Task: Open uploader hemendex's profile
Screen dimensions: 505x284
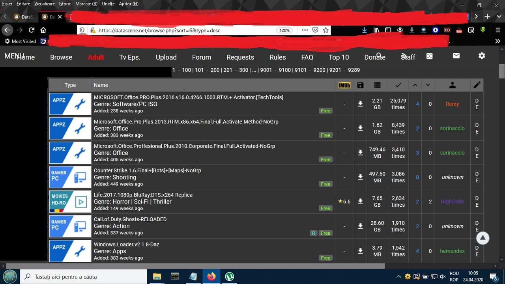Action: [x=452, y=251]
